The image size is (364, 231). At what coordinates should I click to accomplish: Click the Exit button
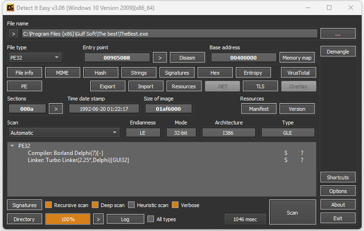(338, 218)
